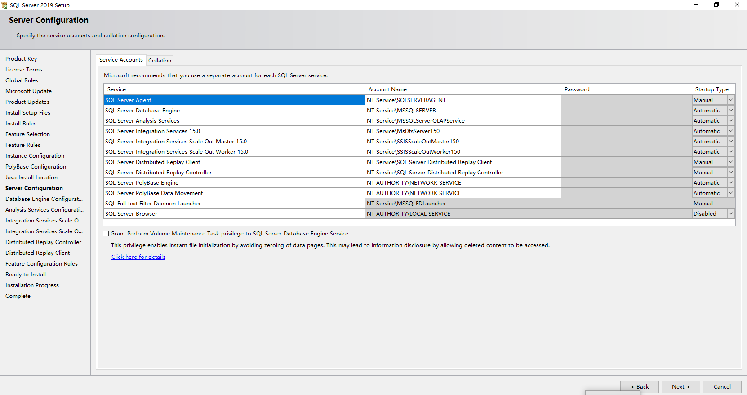Click account name NT Service\SSISScaleOutWorker150
The width and height of the screenshot is (747, 395).
(x=463, y=151)
